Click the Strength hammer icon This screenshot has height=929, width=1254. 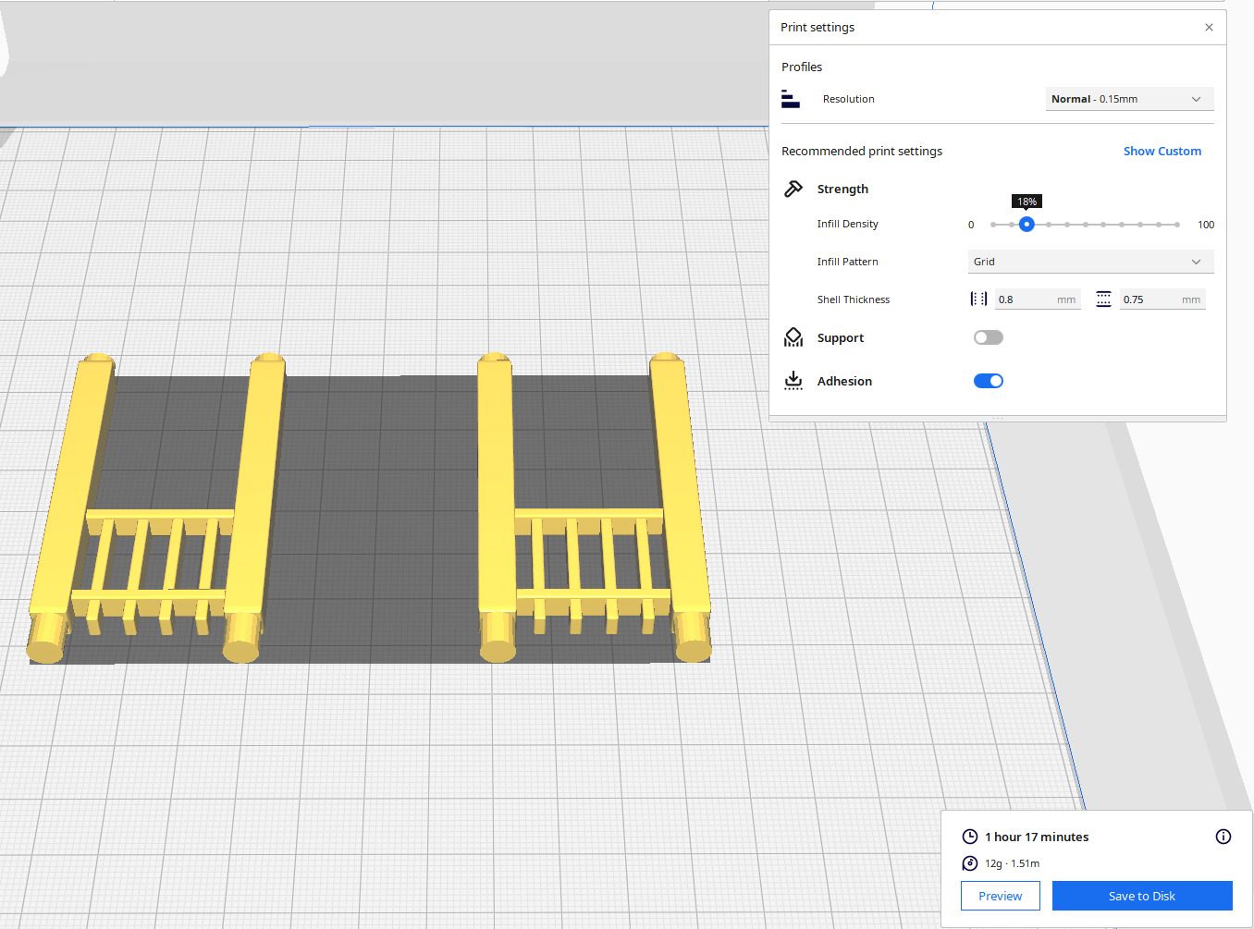pos(793,189)
